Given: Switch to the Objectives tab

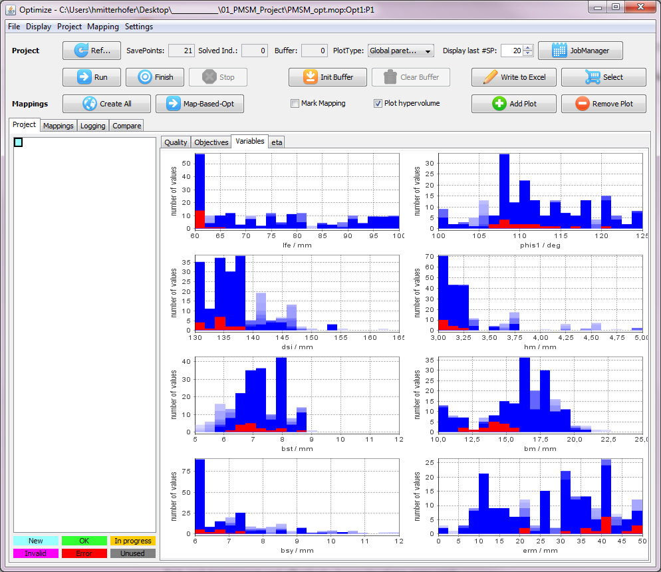Looking at the screenshot, I should [211, 142].
